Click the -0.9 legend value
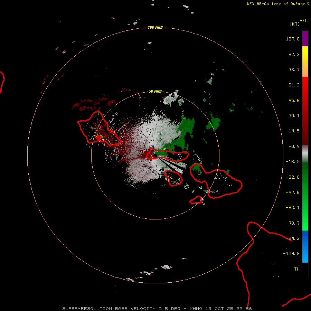 [294, 147]
